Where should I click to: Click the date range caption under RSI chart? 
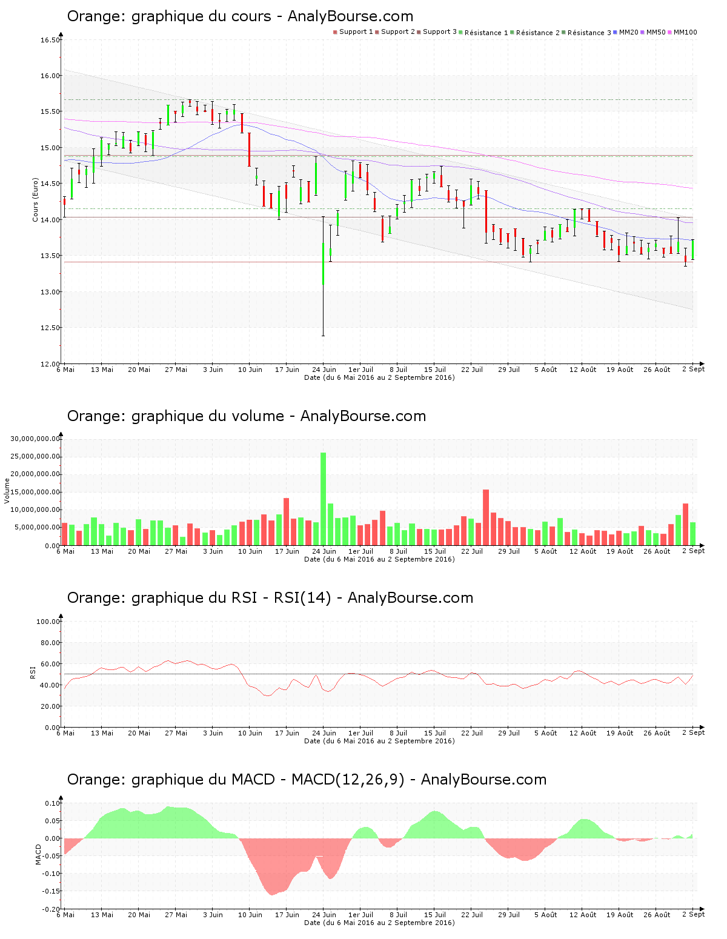[x=379, y=741]
